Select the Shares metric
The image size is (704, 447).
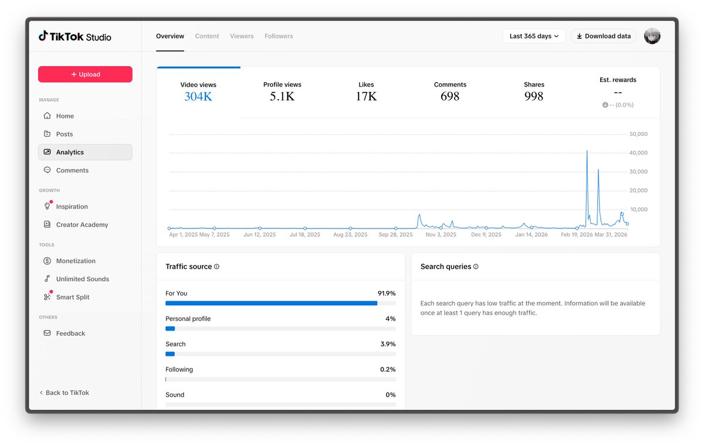point(534,93)
